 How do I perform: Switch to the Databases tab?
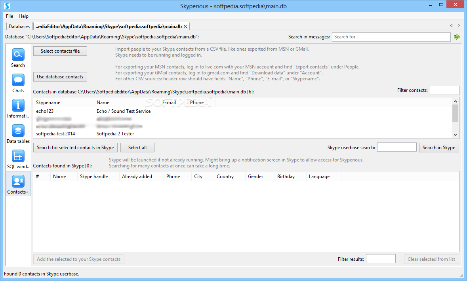click(x=19, y=27)
